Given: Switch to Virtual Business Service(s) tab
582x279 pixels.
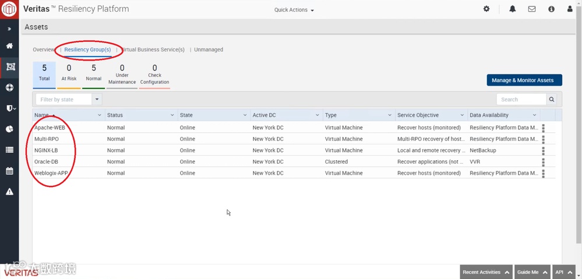Looking at the screenshot, I should [153, 50].
